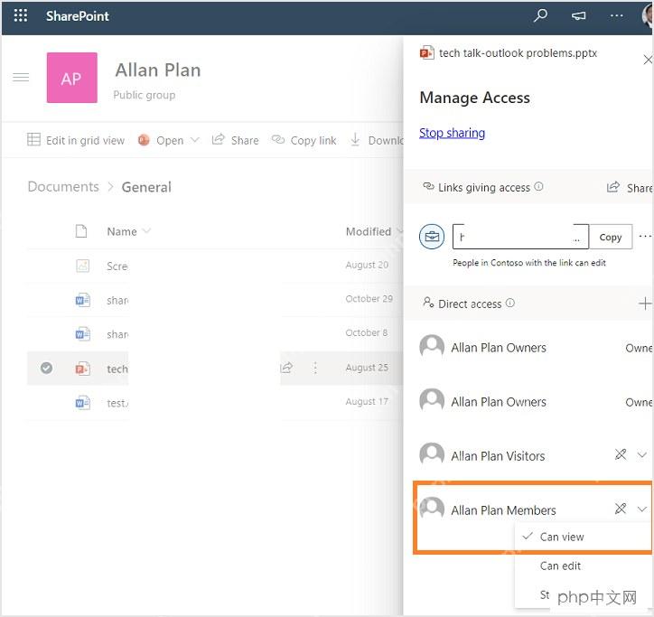Click image icon on August 20 row
654x617 pixels.
tap(82, 266)
